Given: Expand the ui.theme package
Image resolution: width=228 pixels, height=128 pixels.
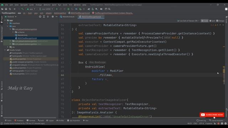Looking at the screenshot, I should click(13, 32).
